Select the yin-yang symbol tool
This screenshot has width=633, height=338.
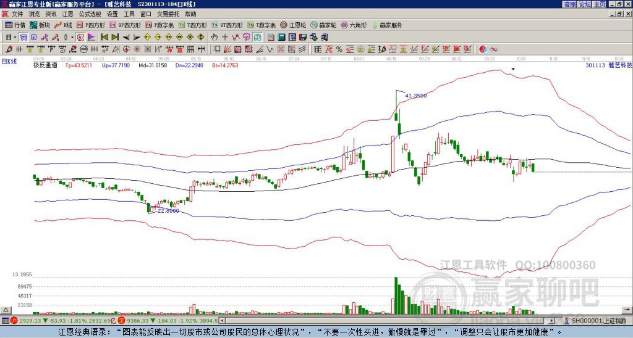tap(483, 49)
